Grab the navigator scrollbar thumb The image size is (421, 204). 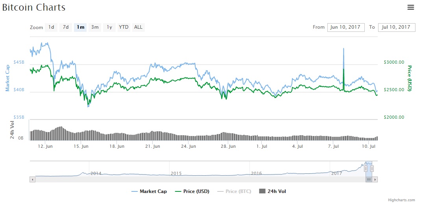[369, 180]
